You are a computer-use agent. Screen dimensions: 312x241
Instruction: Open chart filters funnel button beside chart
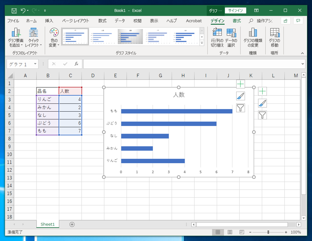(262, 115)
